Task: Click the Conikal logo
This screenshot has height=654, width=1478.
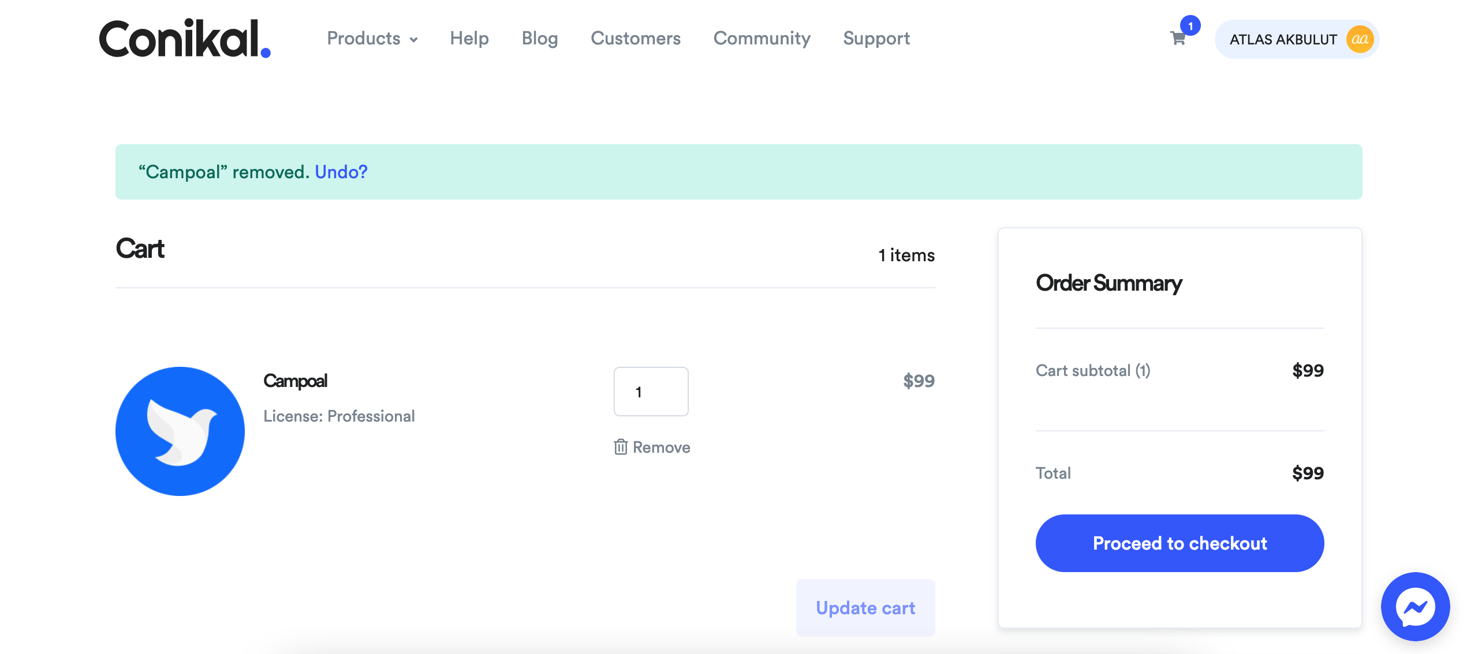Action: tap(185, 39)
